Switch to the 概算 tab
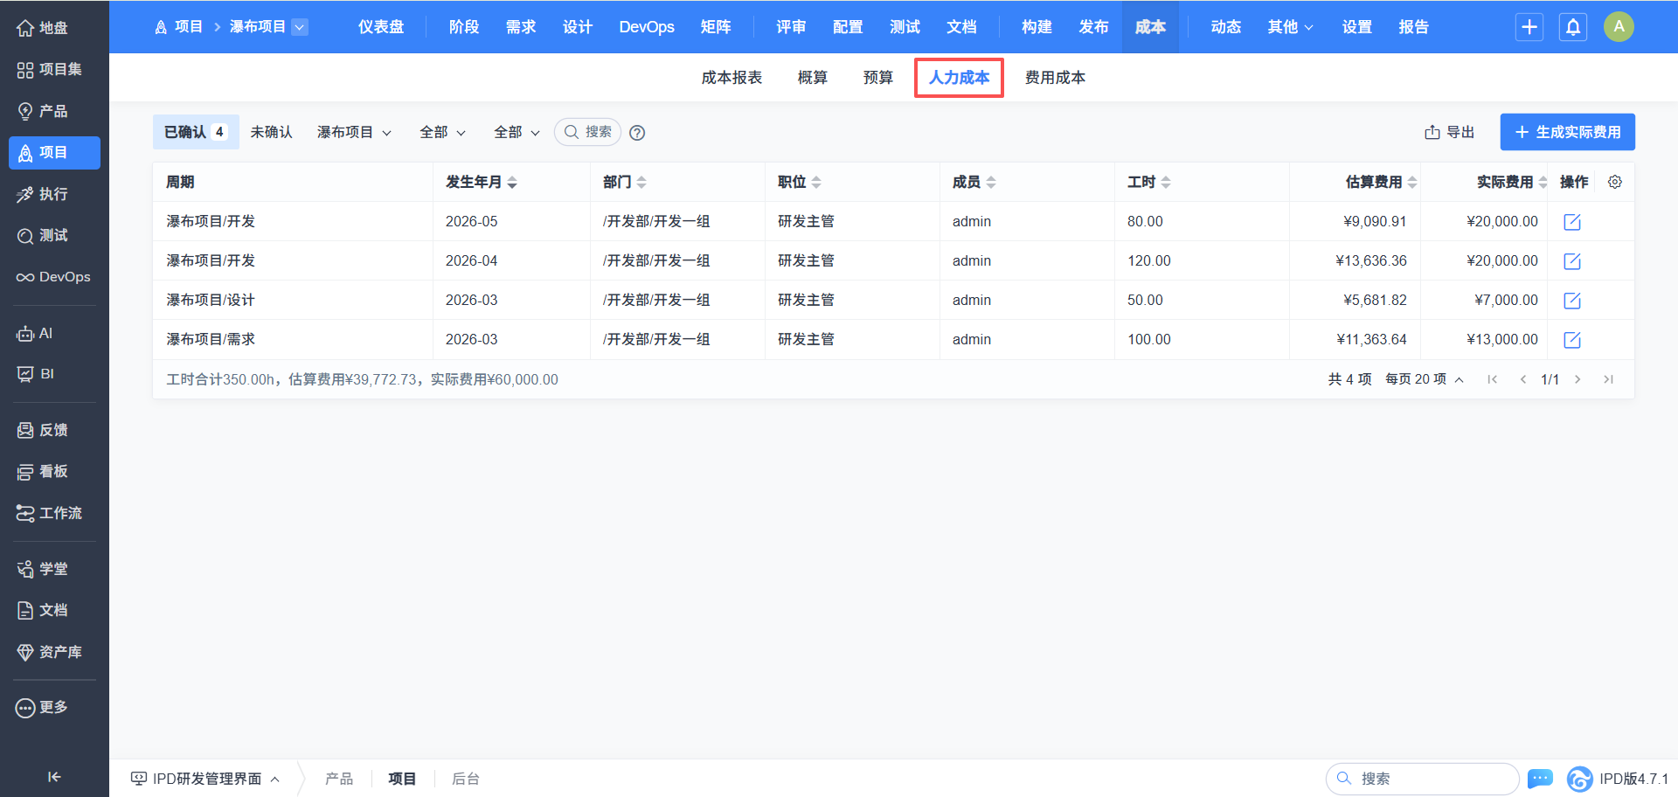The height and width of the screenshot is (797, 1678). [813, 78]
